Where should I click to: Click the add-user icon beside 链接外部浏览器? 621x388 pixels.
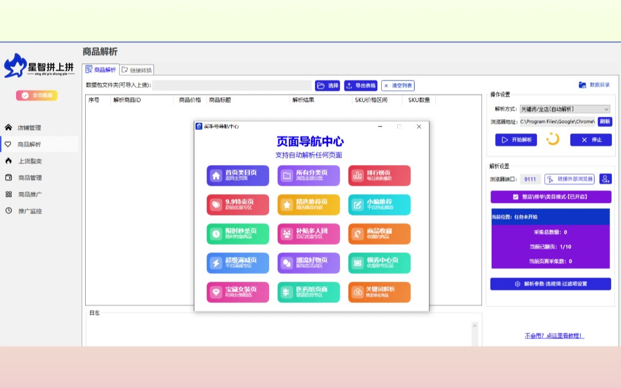[x=605, y=179]
